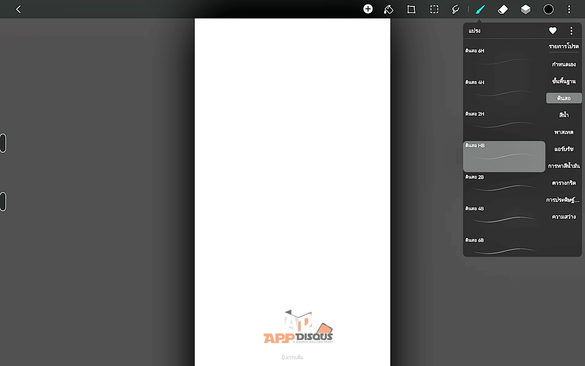Screen dimensions: 585x366
Task: Open the black color swatch circle
Action: (548, 9)
